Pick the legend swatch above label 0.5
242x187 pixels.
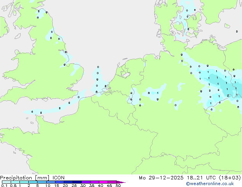[15, 182]
